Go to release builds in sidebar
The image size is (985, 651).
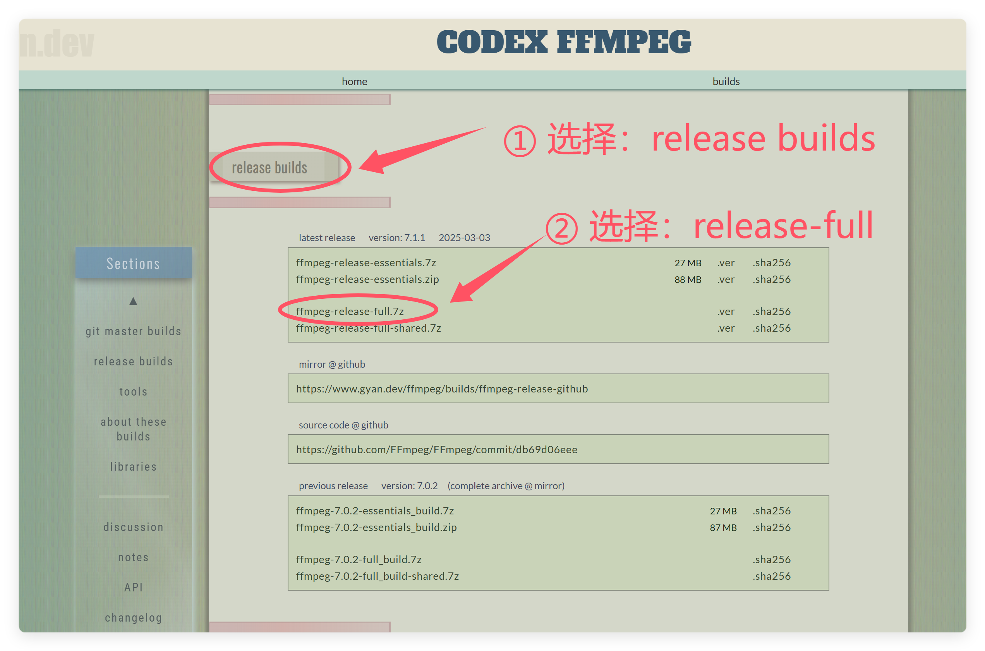pyautogui.click(x=133, y=361)
